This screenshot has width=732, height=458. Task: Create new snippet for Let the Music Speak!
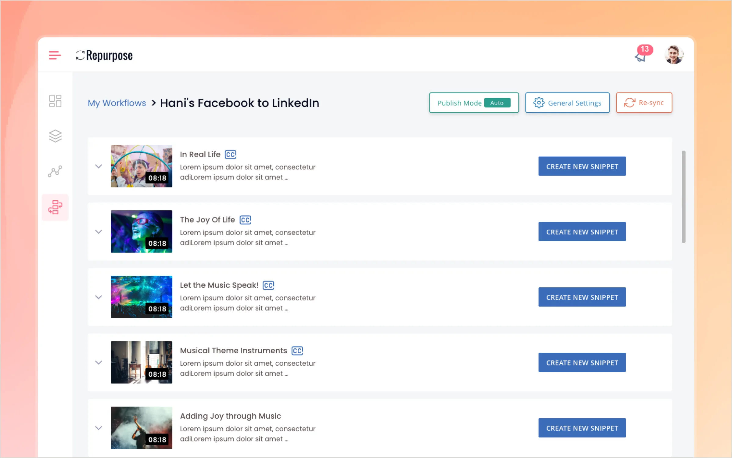click(x=582, y=297)
